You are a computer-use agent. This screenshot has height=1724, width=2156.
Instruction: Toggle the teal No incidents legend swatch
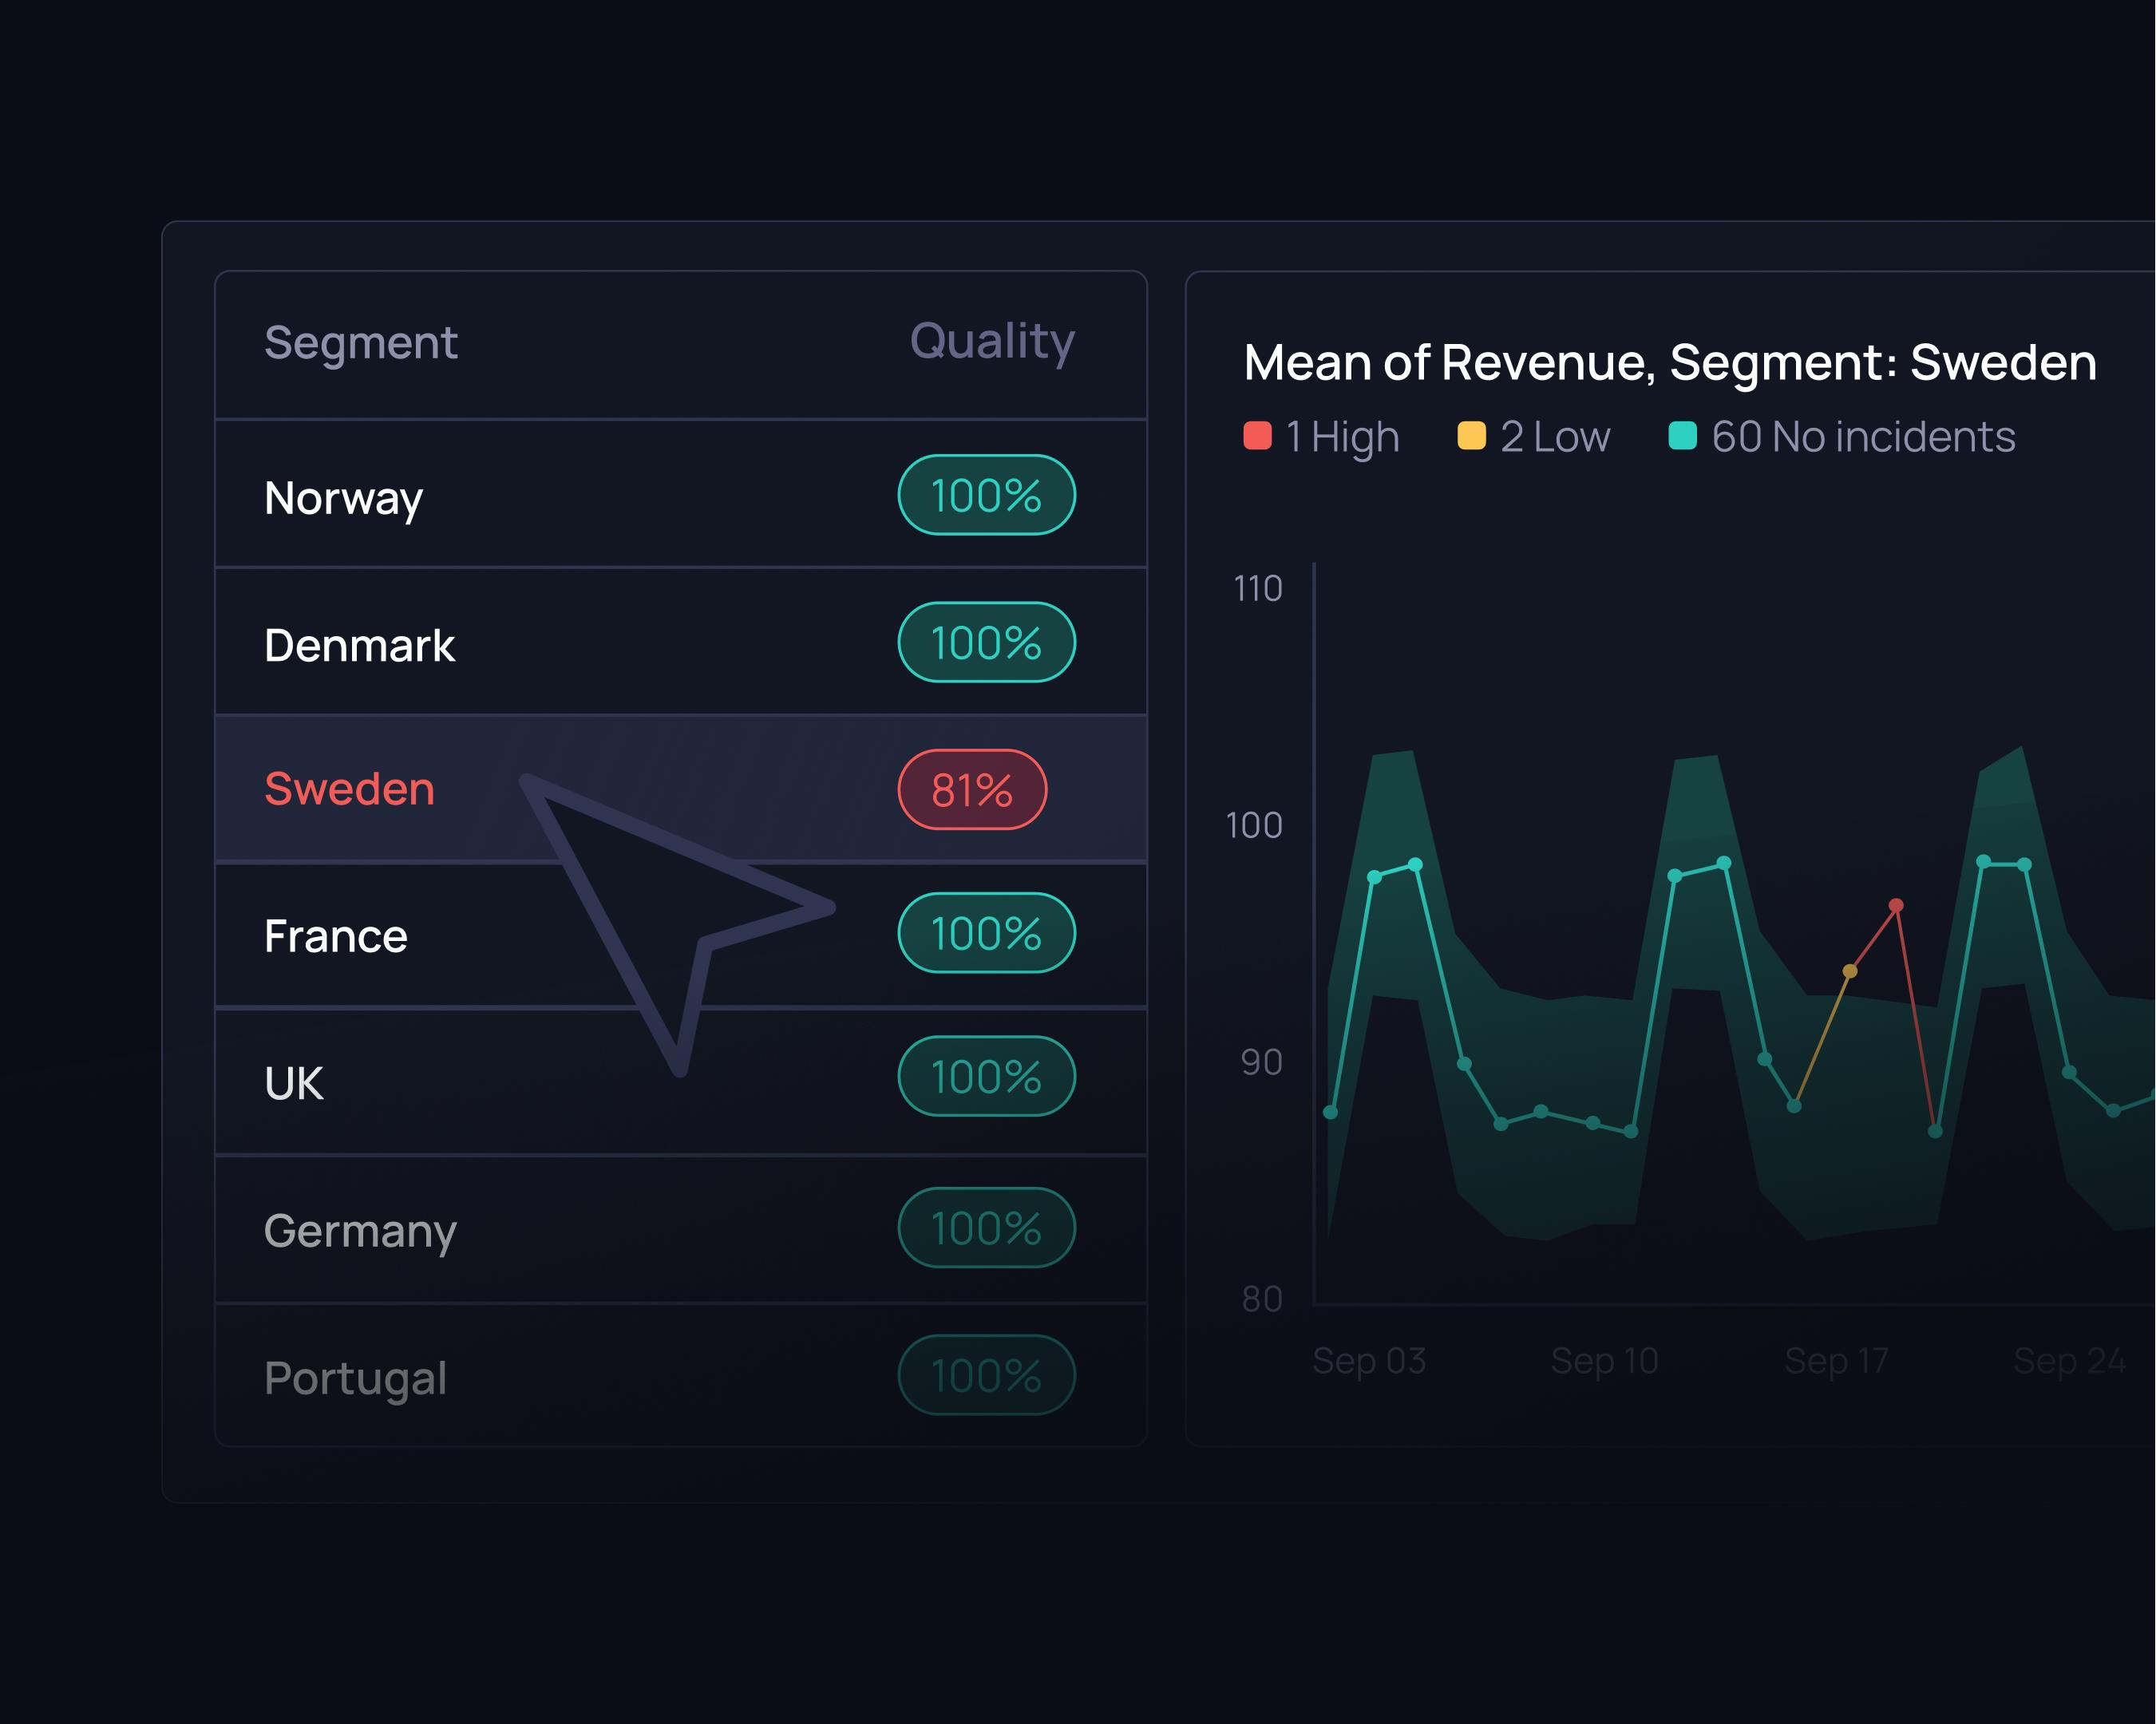pyautogui.click(x=1682, y=436)
